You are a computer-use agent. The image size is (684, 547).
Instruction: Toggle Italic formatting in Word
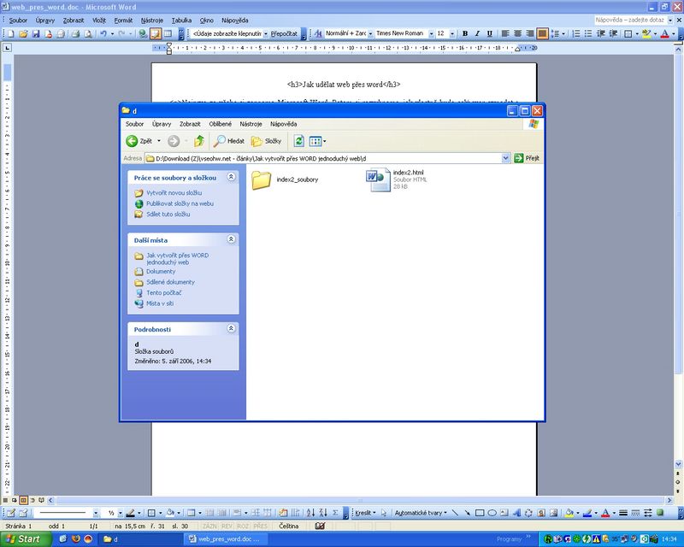pos(477,33)
